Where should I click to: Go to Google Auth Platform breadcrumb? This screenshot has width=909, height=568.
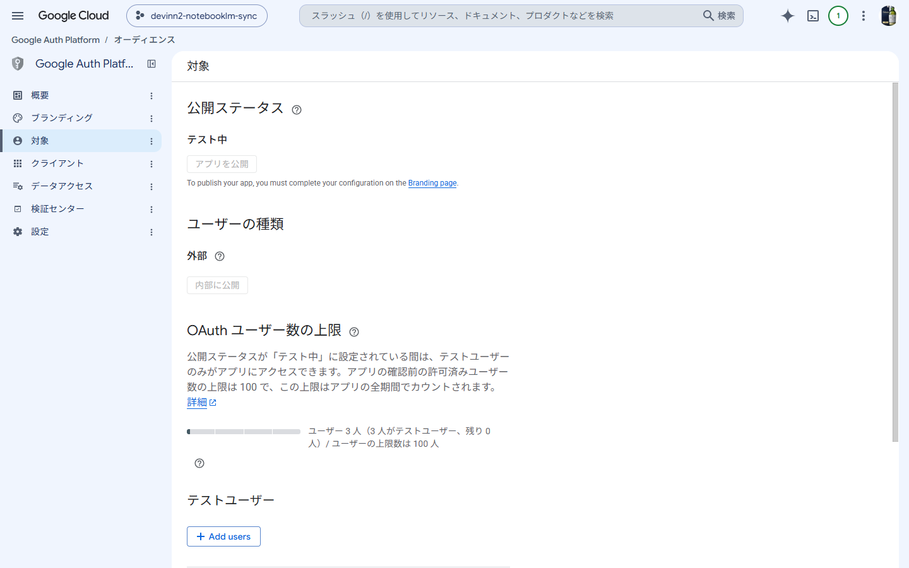tap(56, 40)
